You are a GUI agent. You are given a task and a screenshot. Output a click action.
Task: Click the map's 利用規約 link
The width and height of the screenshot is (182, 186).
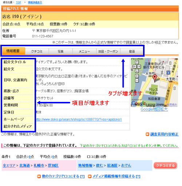point(172,104)
